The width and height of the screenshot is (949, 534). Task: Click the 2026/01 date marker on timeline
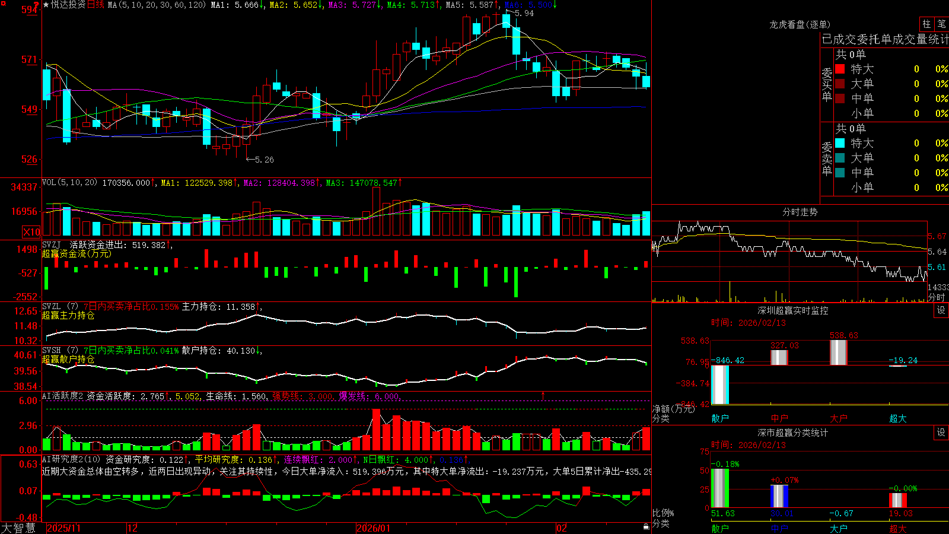coord(373,528)
